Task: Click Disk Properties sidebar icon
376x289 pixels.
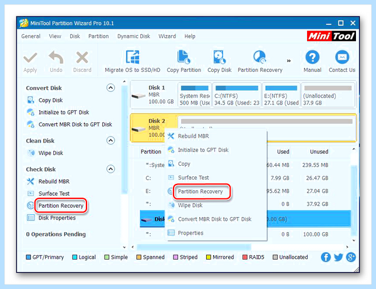Action: click(31, 218)
